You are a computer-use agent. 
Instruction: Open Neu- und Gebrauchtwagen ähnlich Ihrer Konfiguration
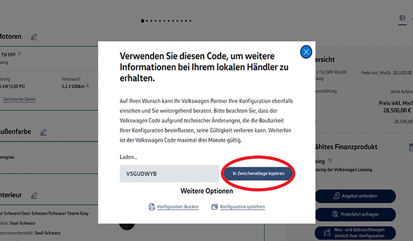click(x=355, y=233)
